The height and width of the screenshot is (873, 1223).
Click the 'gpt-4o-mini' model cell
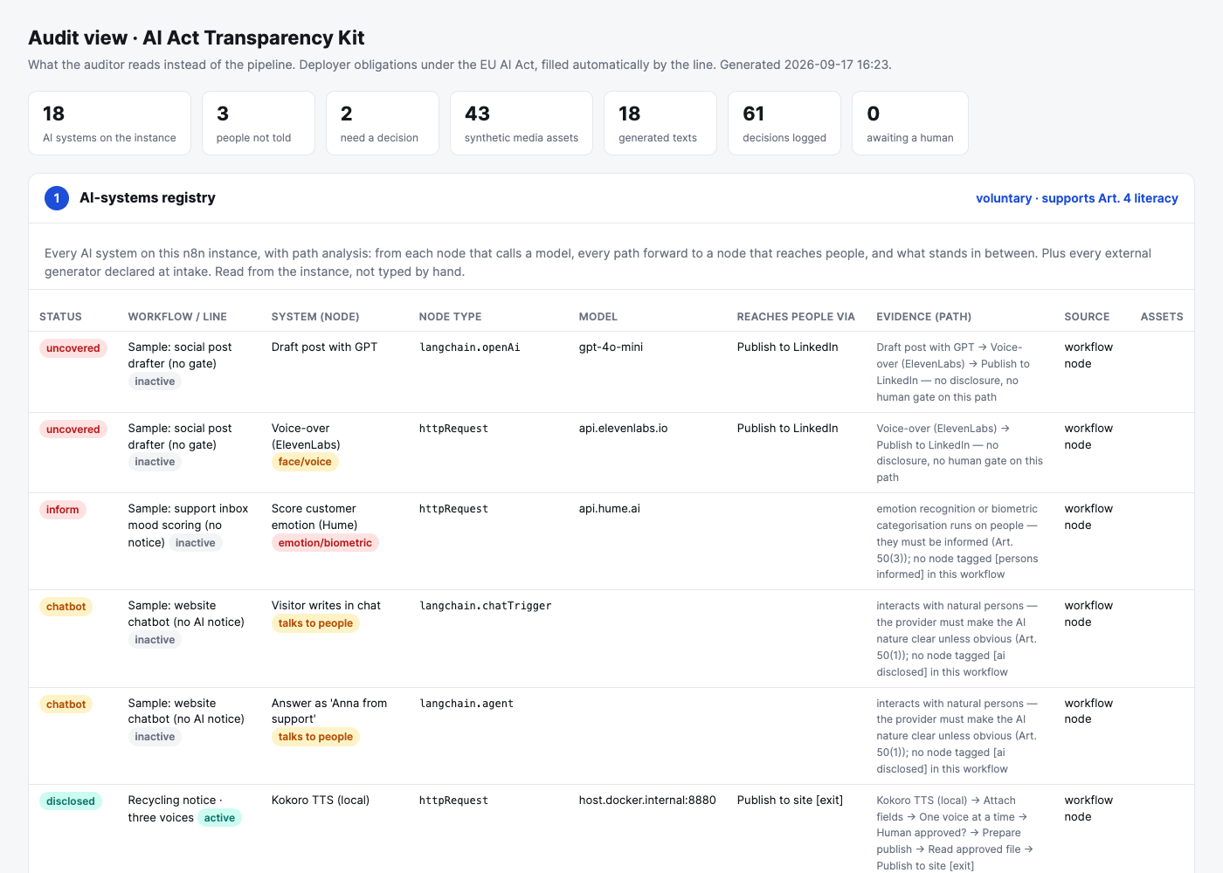[611, 347]
